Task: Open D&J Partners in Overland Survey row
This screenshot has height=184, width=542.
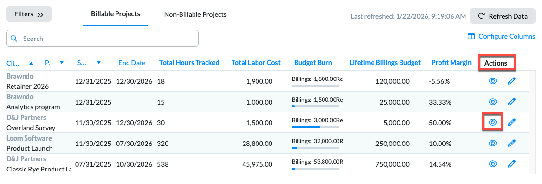Action: [26, 117]
